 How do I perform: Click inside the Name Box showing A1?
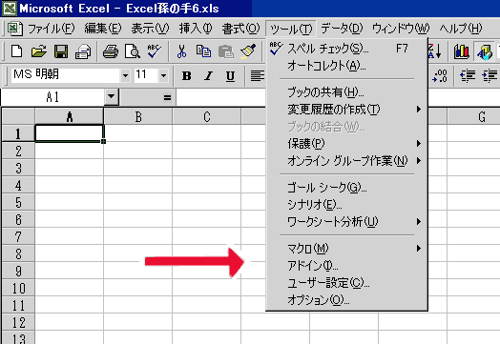pos(52,97)
